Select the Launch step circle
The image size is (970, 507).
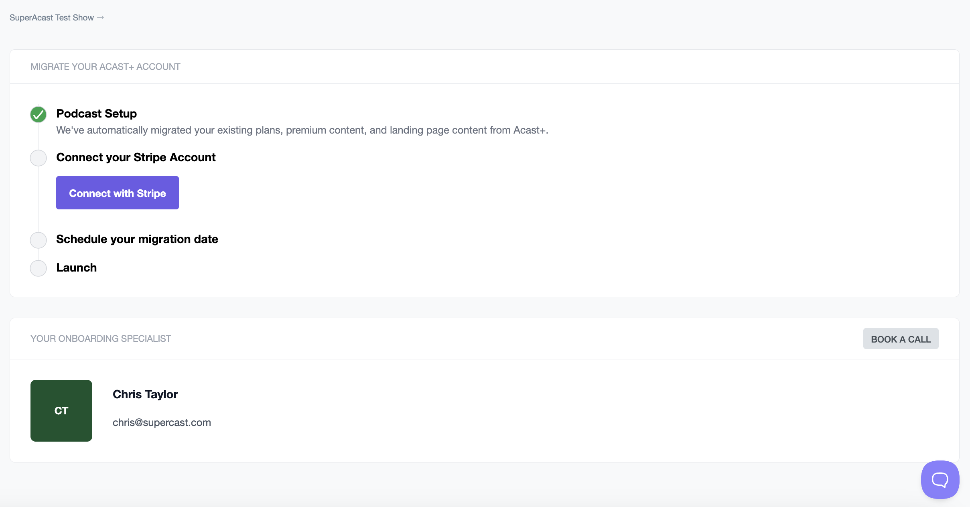pos(39,268)
